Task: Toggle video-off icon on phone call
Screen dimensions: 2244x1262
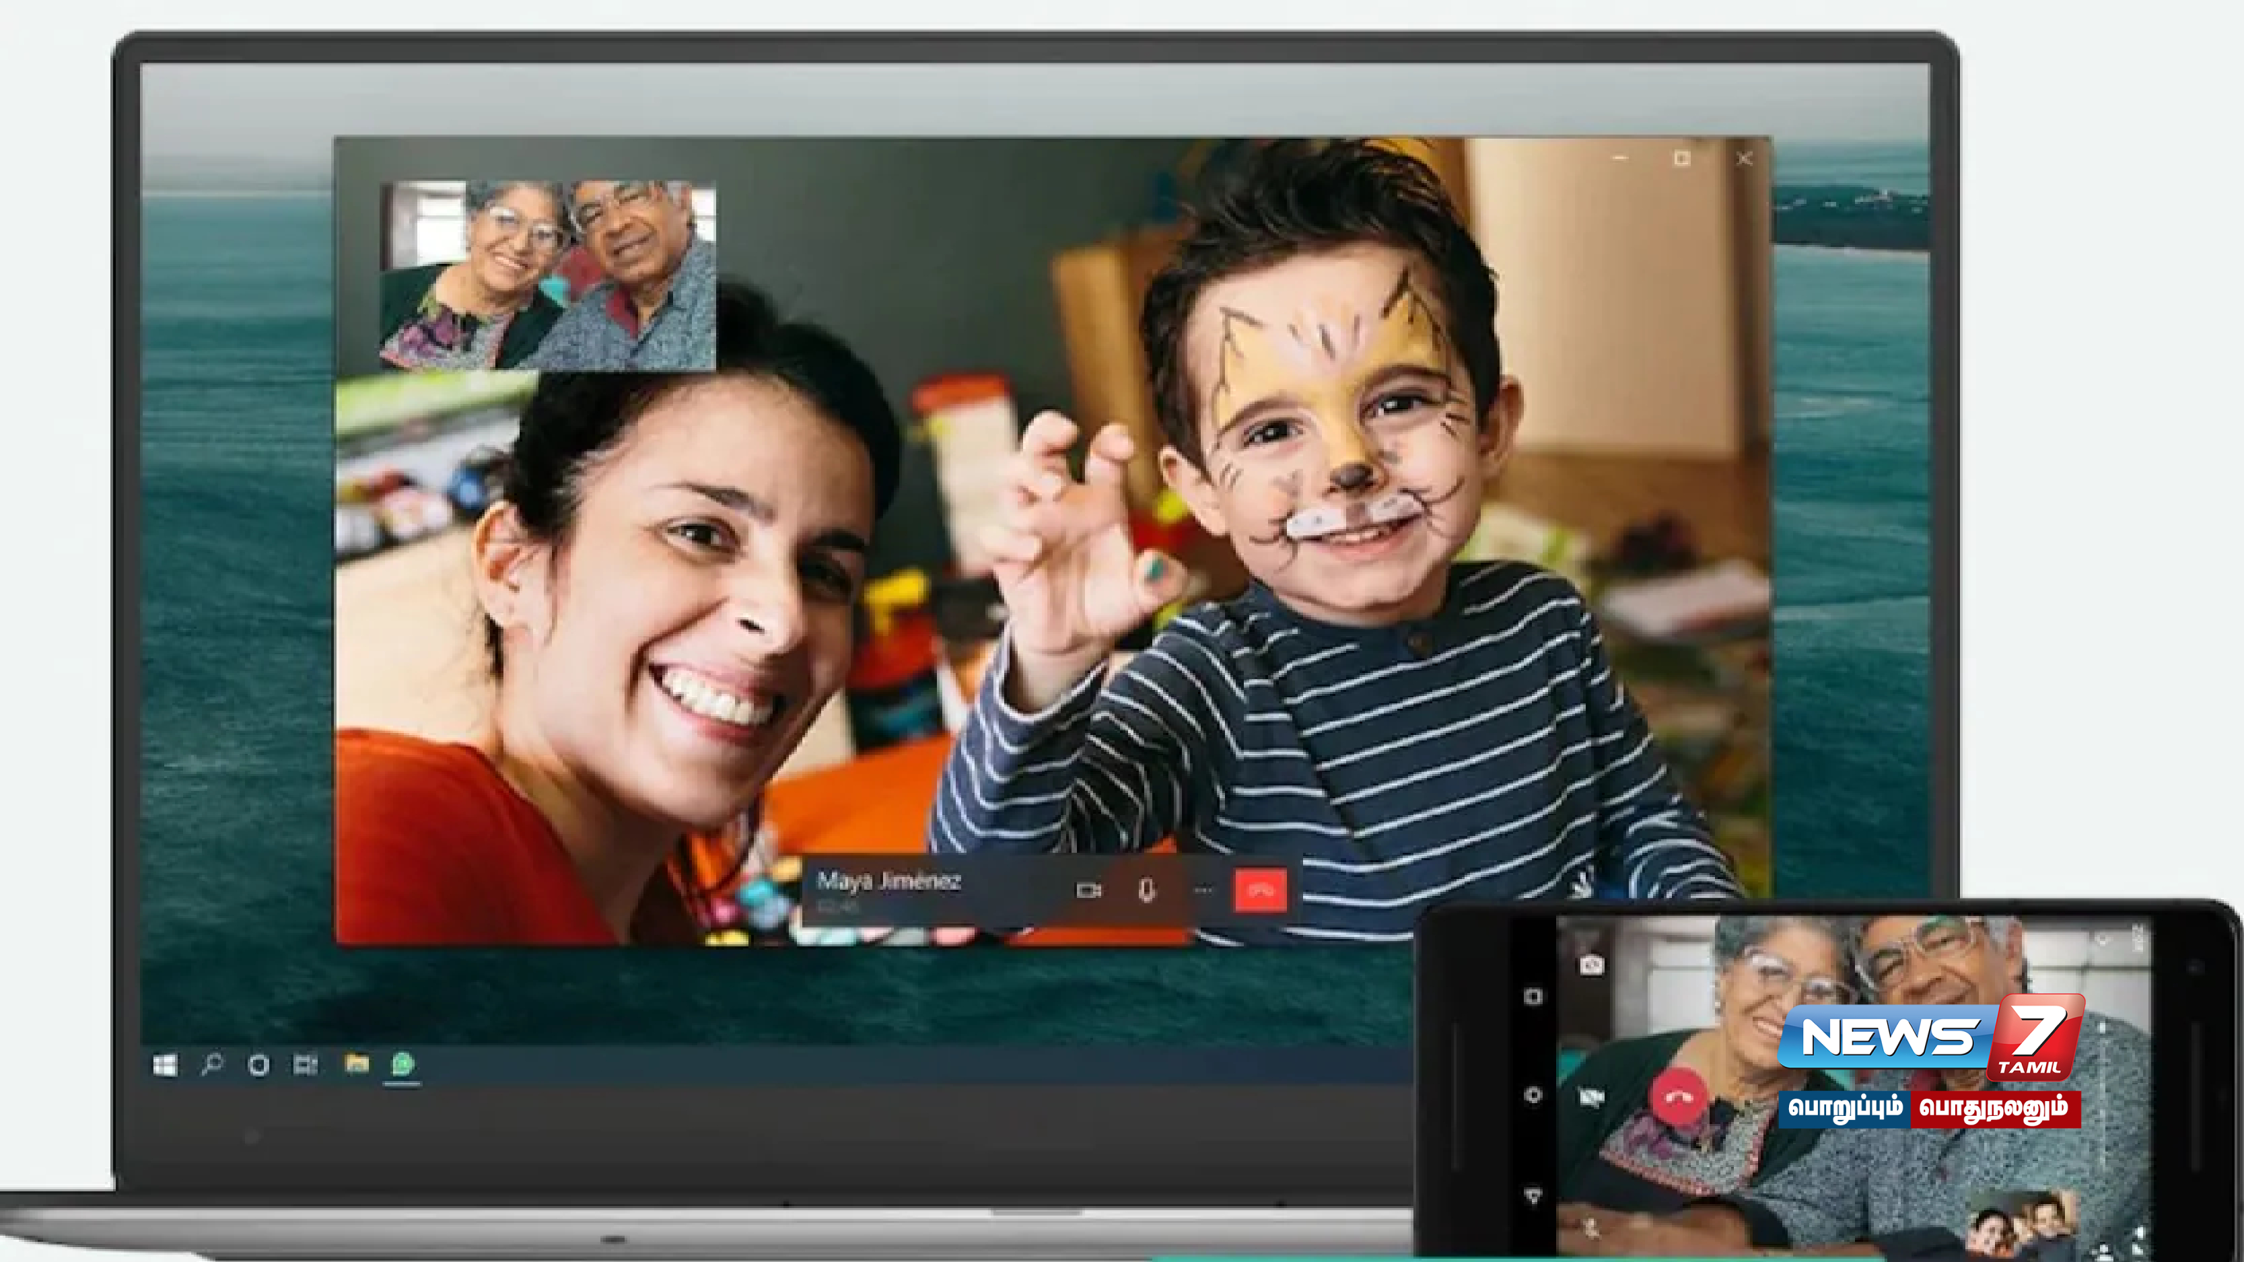Action: tap(1592, 1097)
